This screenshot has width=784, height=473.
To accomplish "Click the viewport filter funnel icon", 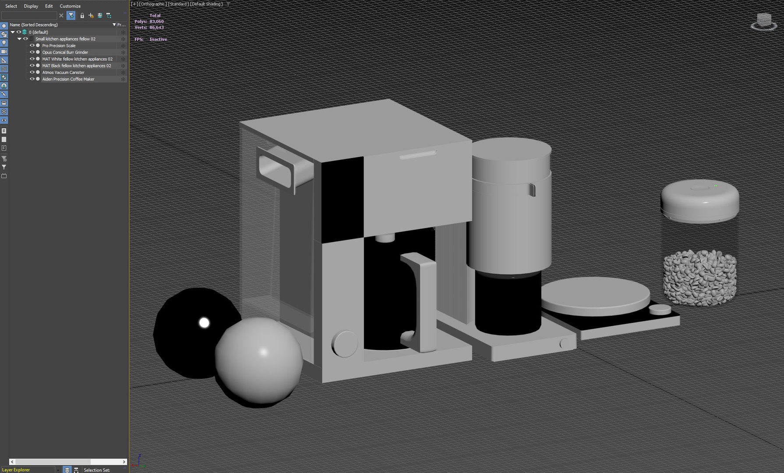I will pos(228,4).
